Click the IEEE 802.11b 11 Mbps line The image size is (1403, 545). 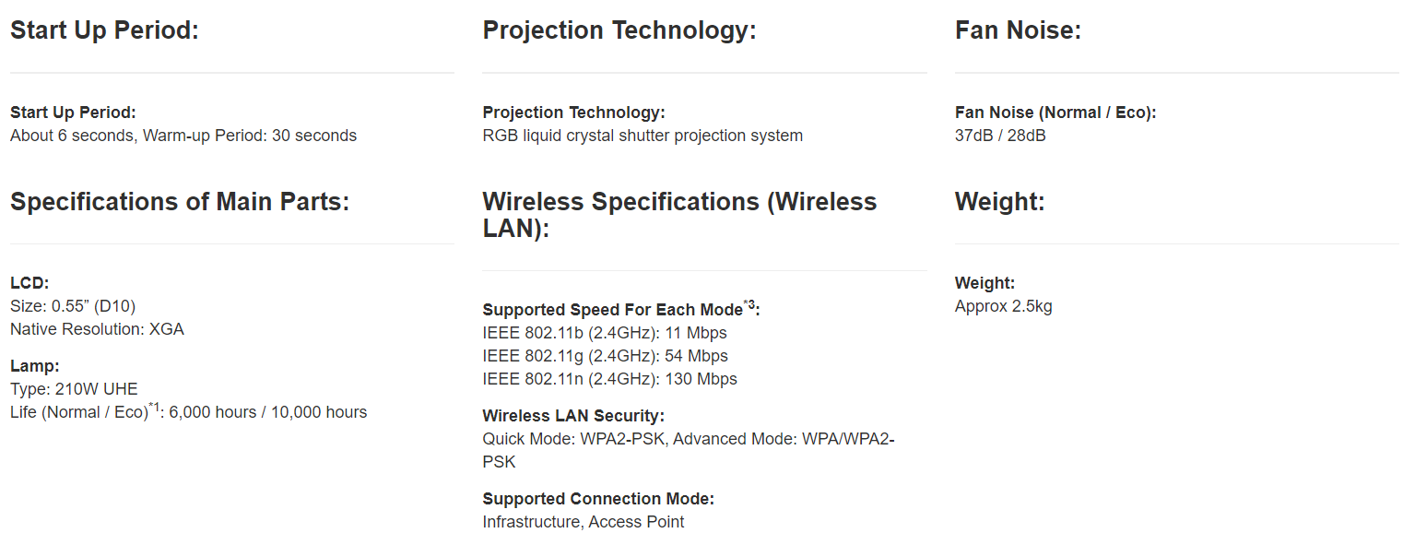point(604,333)
